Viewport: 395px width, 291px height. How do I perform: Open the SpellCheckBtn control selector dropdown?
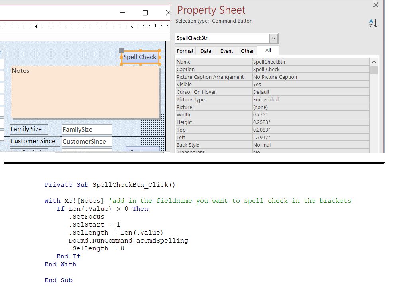coord(273,38)
